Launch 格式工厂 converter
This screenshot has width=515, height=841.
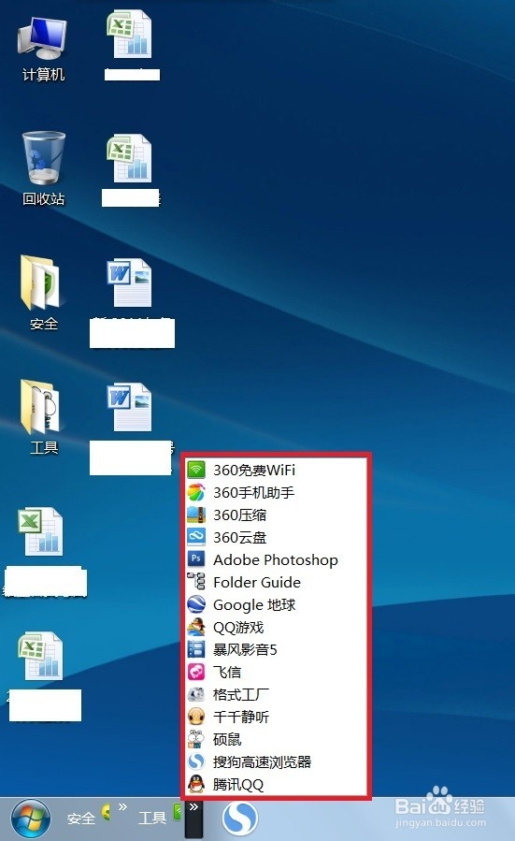click(x=276, y=694)
